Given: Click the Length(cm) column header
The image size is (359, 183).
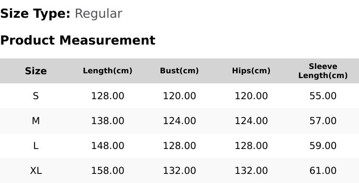Looking at the screenshot, I should tap(108, 71).
